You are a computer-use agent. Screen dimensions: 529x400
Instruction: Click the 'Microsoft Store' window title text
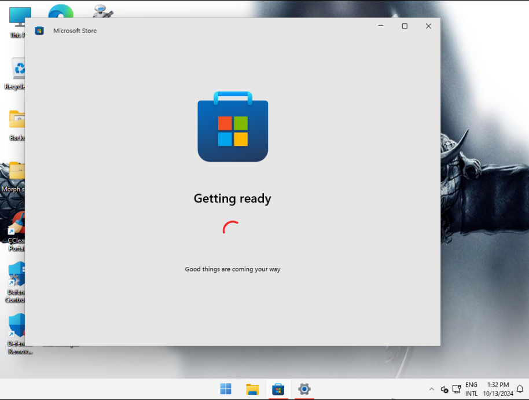pos(75,31)
